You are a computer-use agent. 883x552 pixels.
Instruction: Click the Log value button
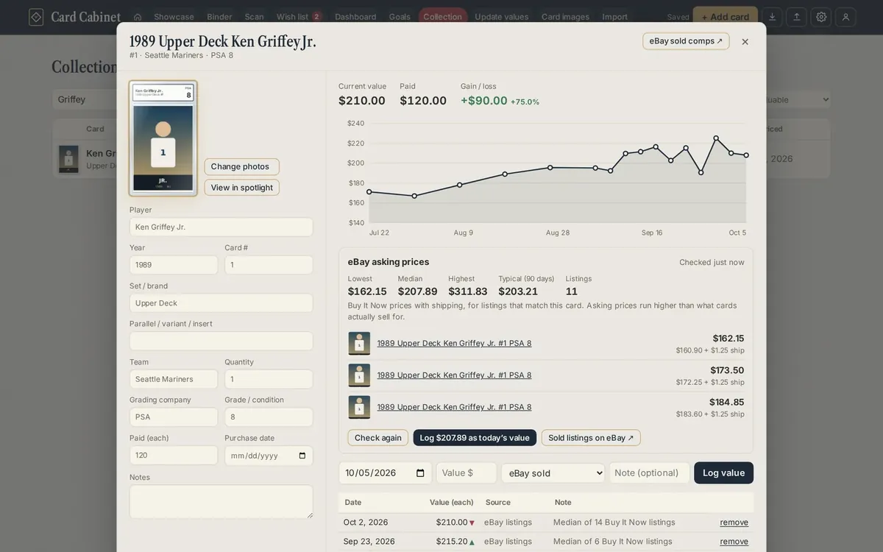click(x=723, y=473)
